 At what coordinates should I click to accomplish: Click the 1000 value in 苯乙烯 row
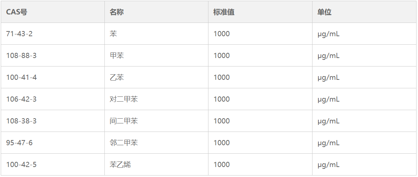coord(221,165)
